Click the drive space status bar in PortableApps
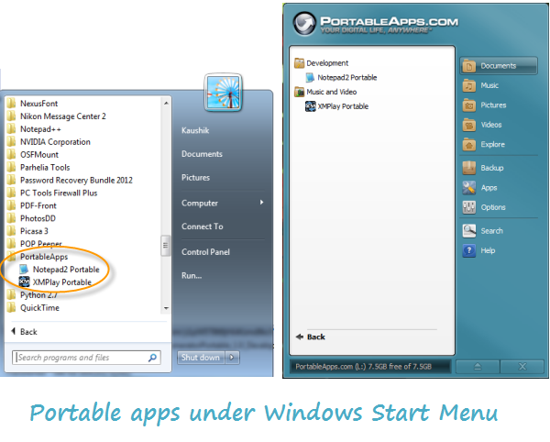The height and width of the screenshot is (442, 550). 370,367
